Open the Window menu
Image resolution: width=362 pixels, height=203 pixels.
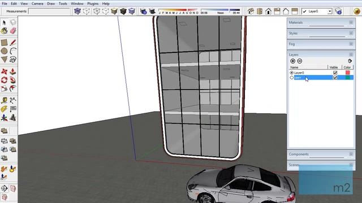pyautogui.click(x=77, y=4)
